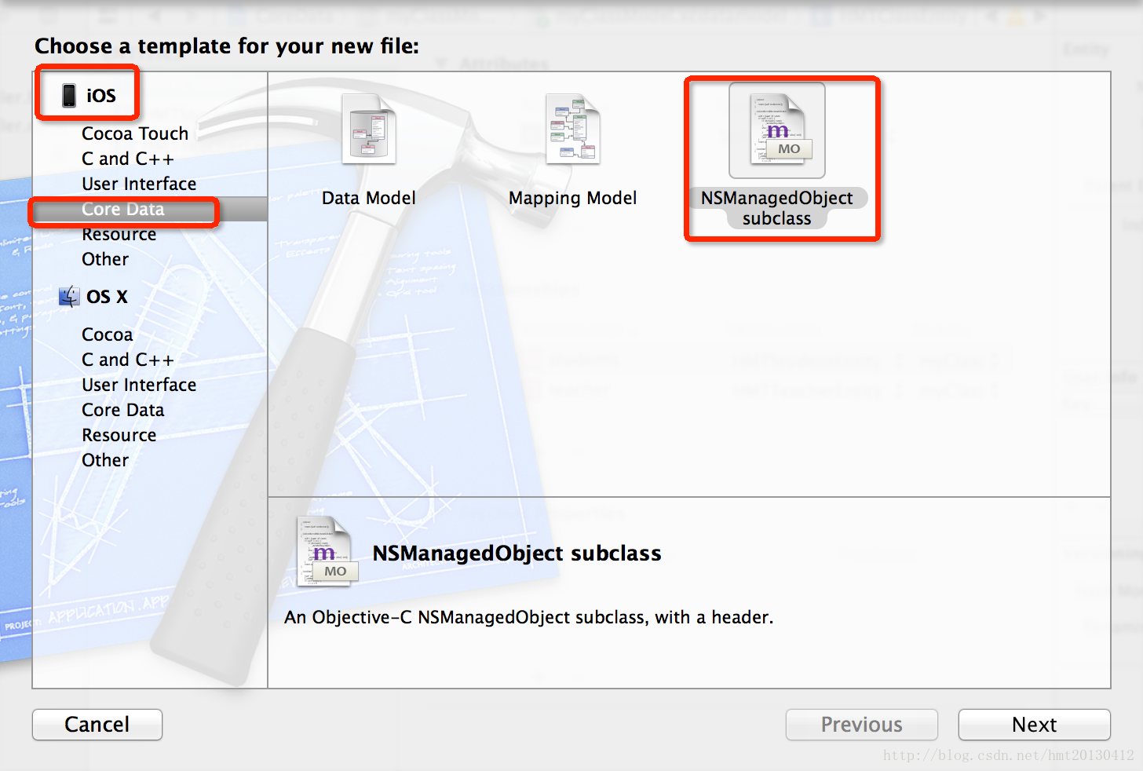Open C and C++ category under iOS

click(128, 159)
